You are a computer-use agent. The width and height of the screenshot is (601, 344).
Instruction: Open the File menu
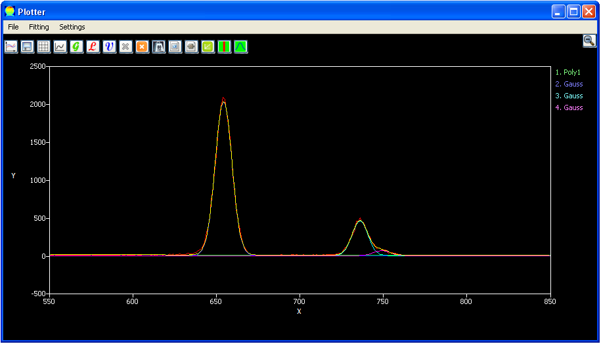click(x=13, y=27)
